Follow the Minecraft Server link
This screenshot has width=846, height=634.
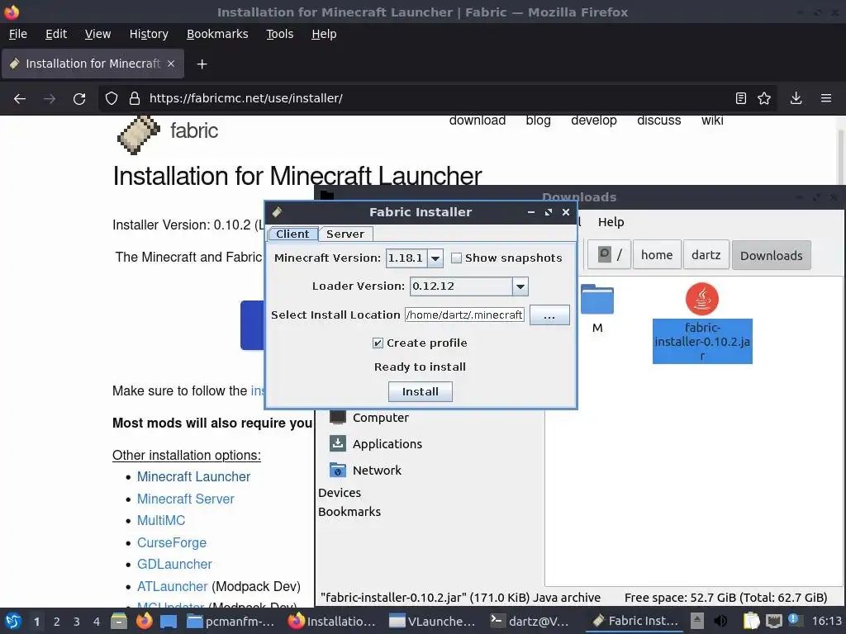[185, 499]
